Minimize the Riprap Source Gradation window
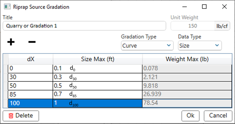 185,7
